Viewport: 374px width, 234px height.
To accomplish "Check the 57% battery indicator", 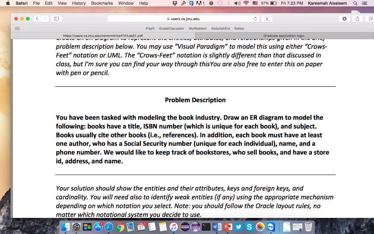I will [x=264, y=3].
